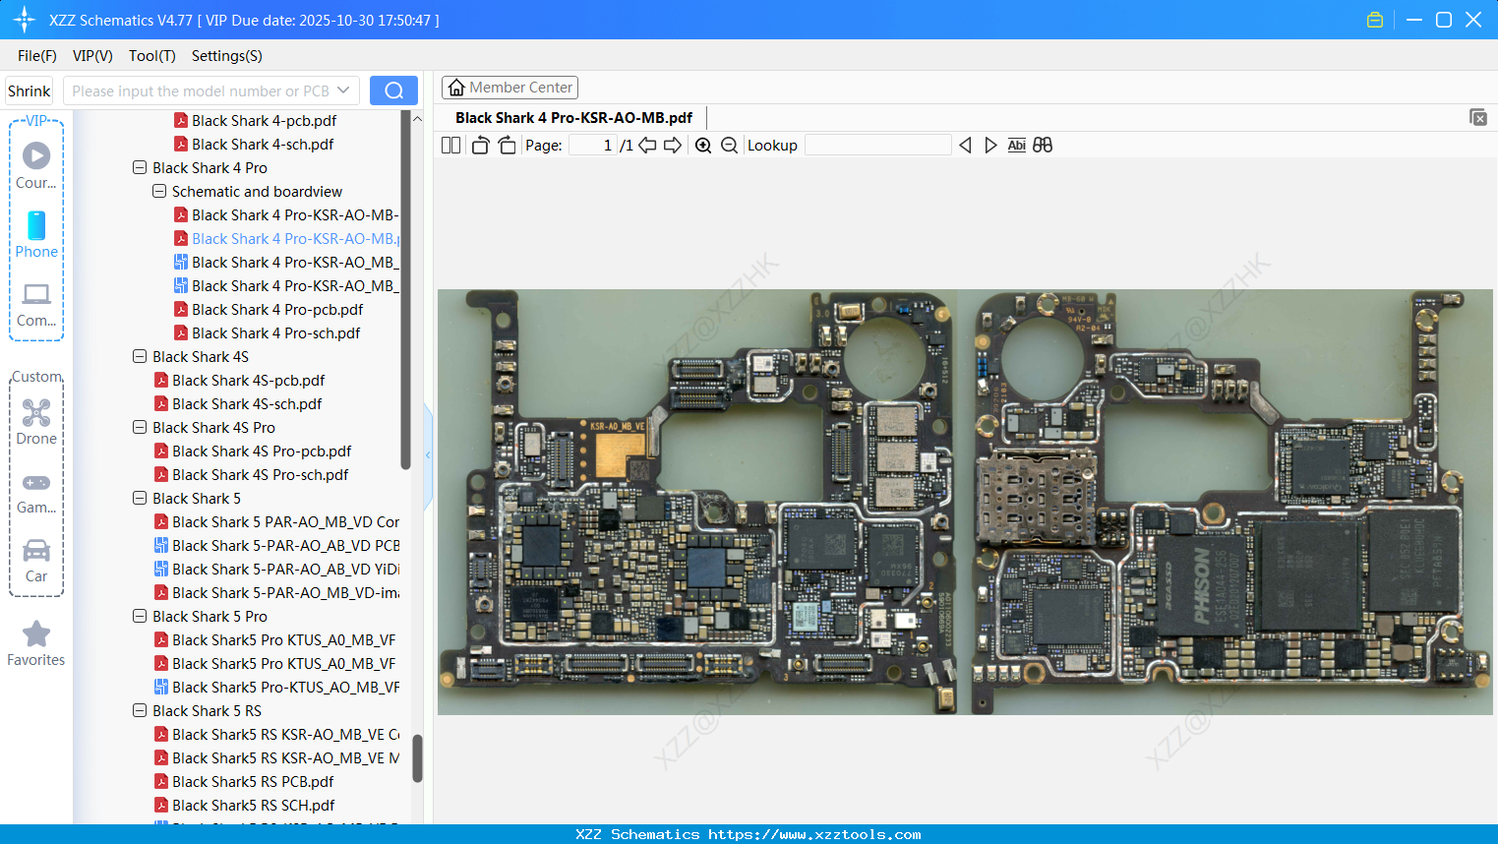
Task: Zoom in on the PDF
Action: click(x=703, y=146)
